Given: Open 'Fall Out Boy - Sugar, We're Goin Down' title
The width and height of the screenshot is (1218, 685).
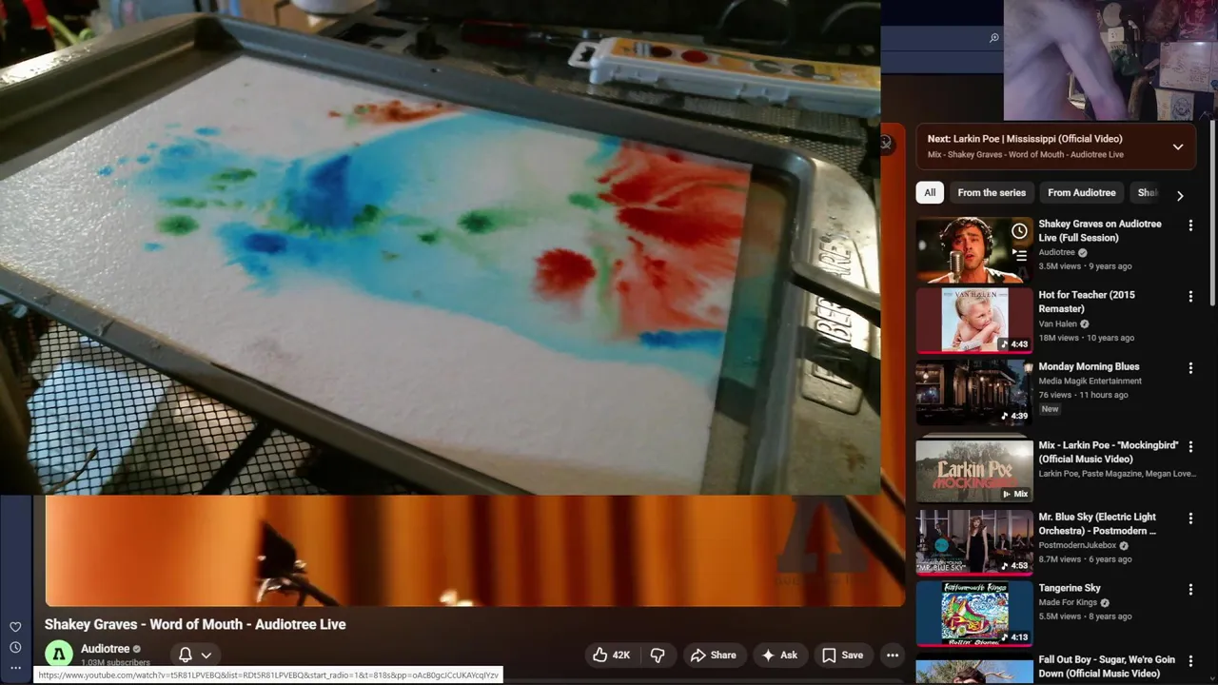Looking at the screenshot, I should (x=1107, y=666).
